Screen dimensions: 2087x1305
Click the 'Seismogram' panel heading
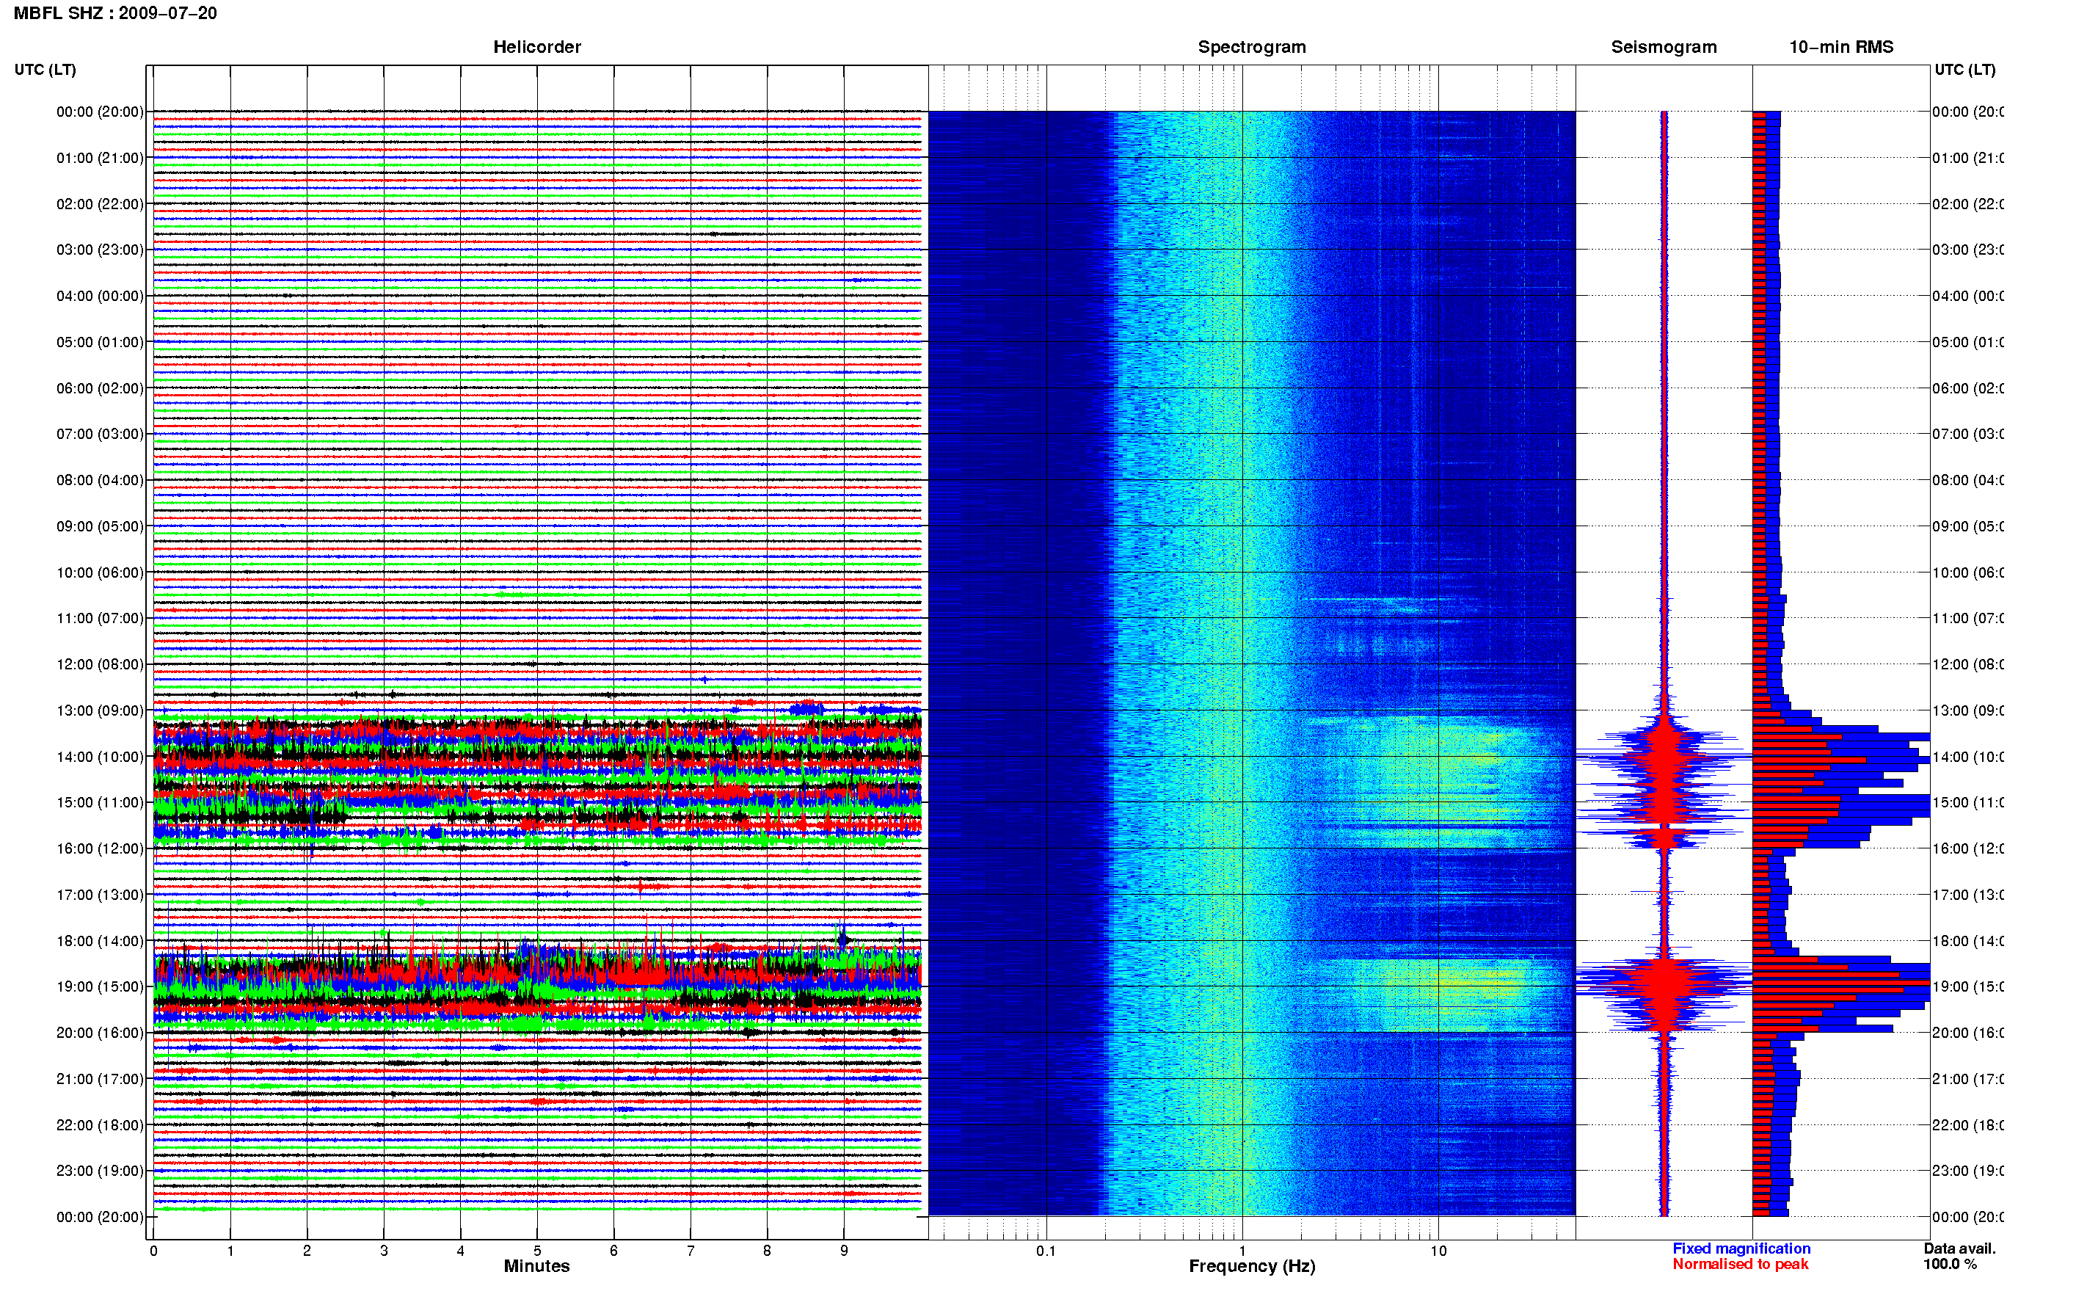pos(1664,47)
